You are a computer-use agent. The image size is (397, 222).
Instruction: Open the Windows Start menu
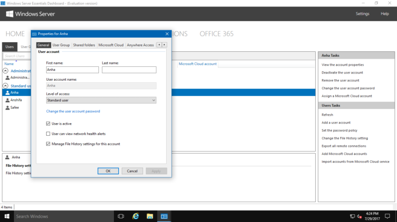tap(7, 216)
